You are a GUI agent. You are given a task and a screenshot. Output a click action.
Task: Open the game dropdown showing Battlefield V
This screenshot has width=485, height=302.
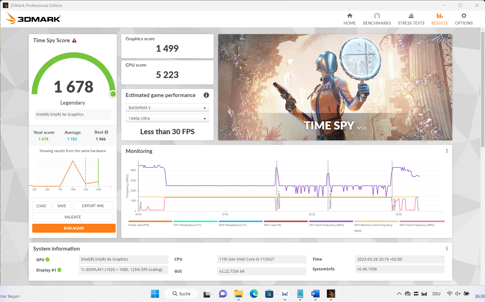pos(167,108)
